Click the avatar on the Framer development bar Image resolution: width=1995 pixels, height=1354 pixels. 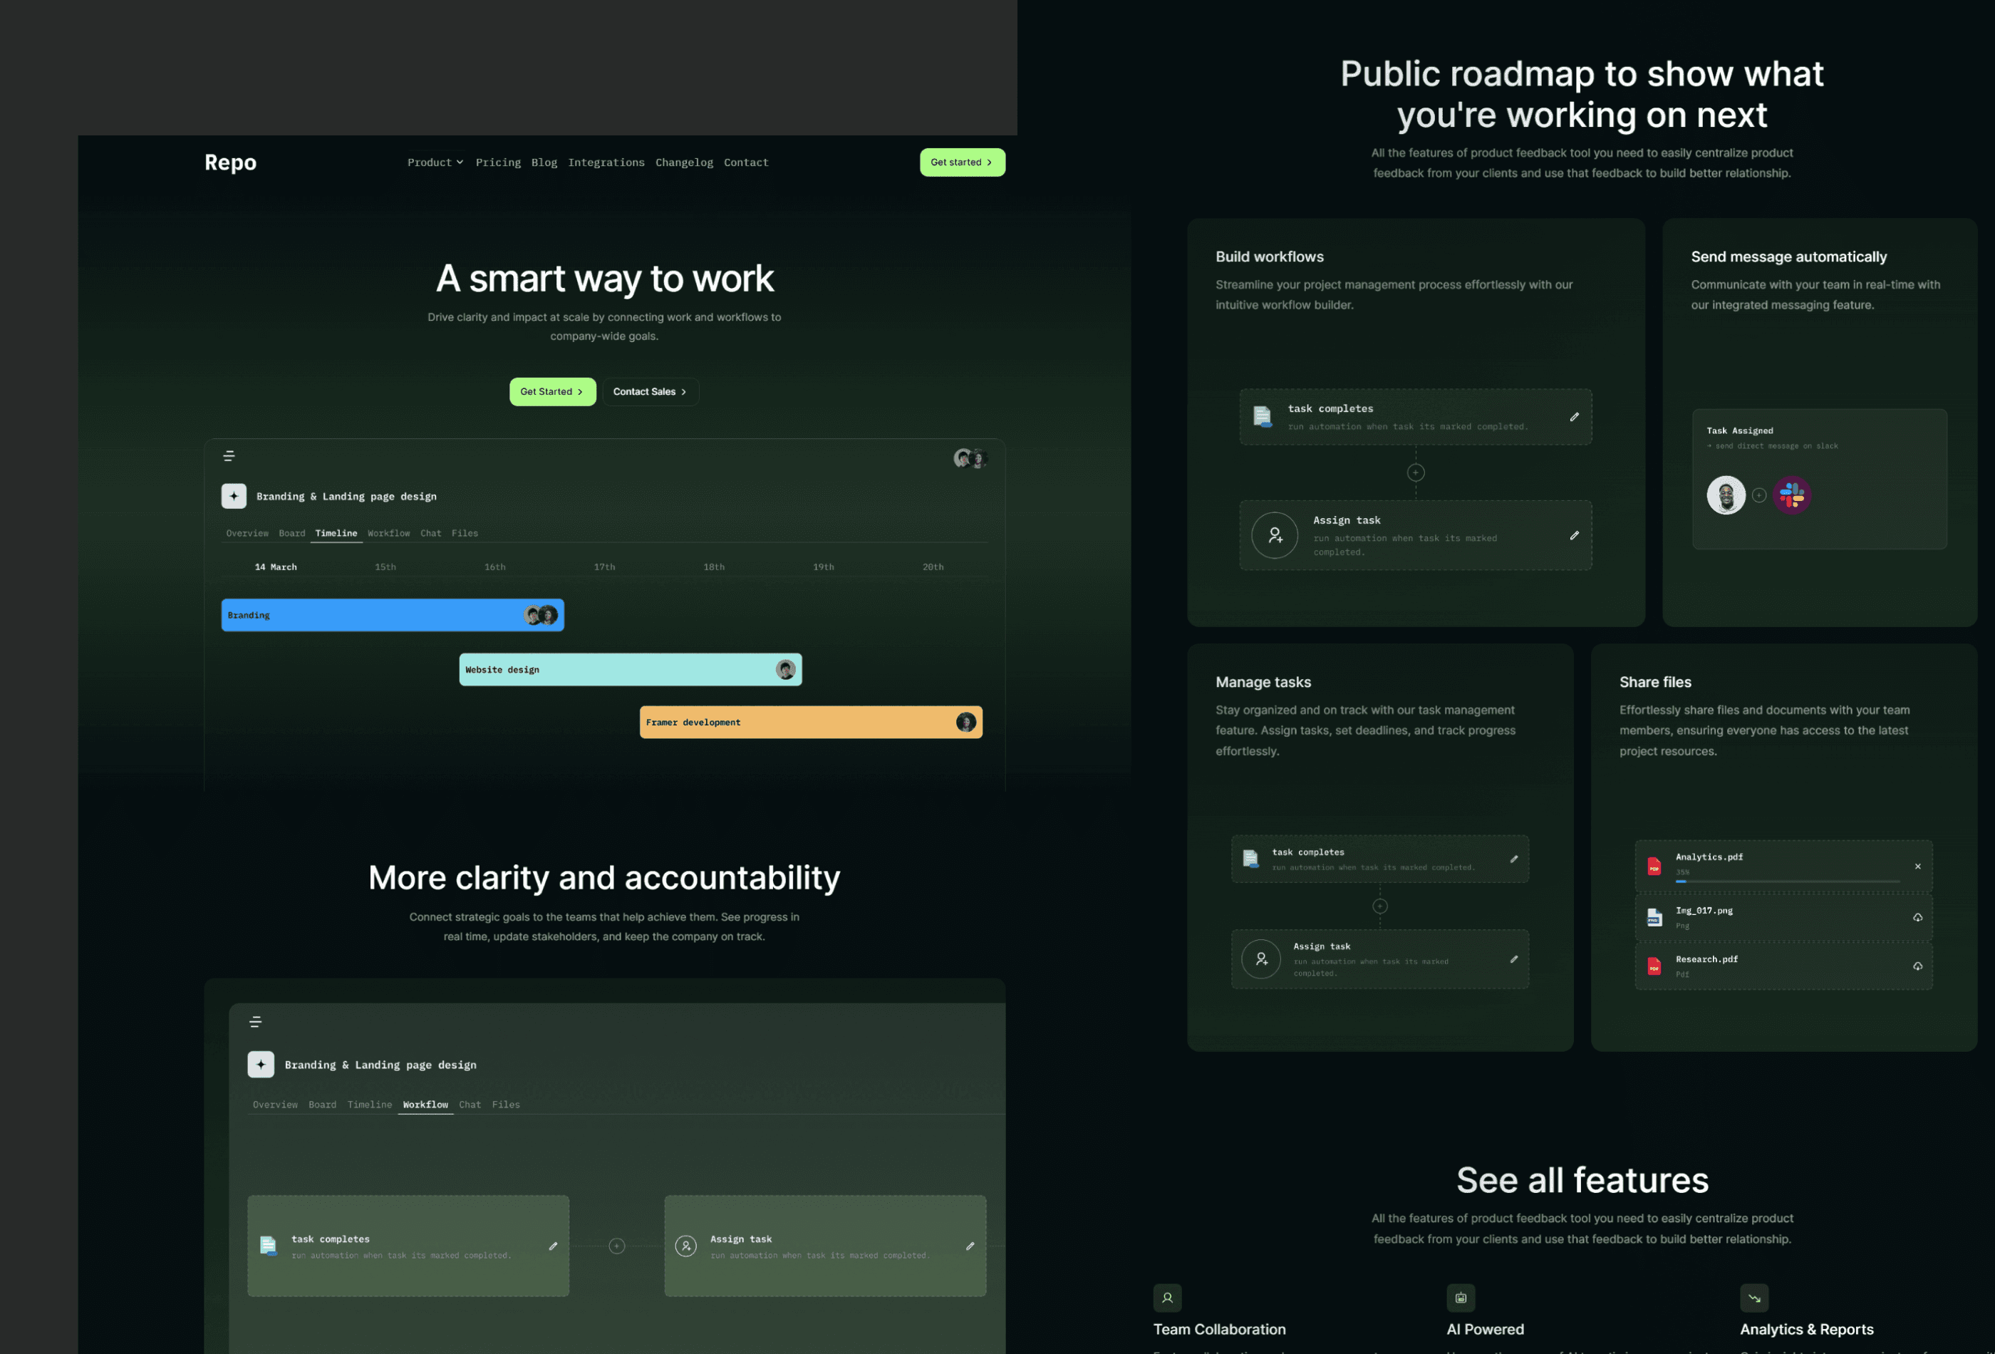pyautogui.click(x=965, y=722)
